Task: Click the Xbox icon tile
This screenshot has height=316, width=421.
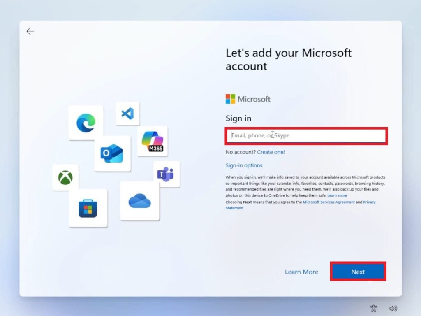Action: pyautogui.click(x=65, y=177)
